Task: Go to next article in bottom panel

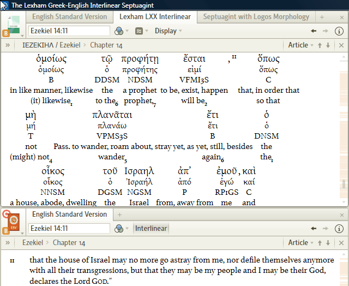Action: tap(328, 243)
